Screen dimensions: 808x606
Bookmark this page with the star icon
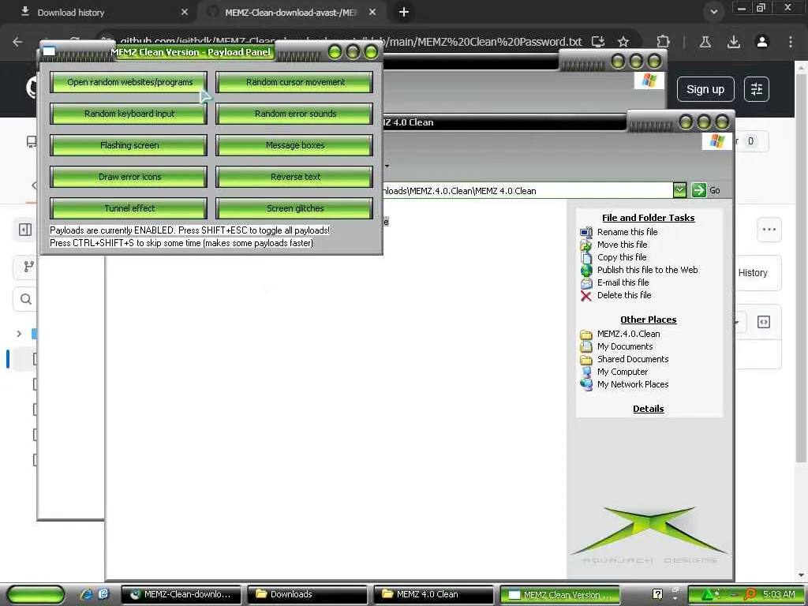(623, 42)
